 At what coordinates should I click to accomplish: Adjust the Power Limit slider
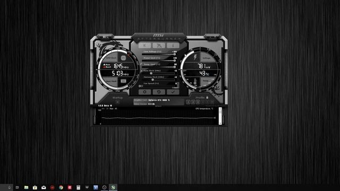pyautogui.click(x=158, y=60)
